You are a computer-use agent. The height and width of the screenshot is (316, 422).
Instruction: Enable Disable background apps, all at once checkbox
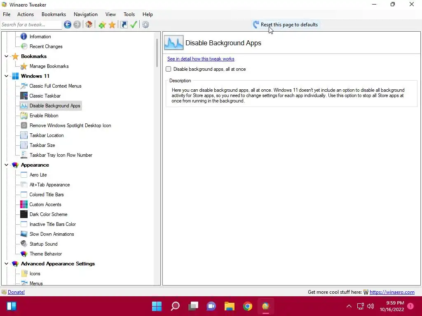[x=169, y=69]
